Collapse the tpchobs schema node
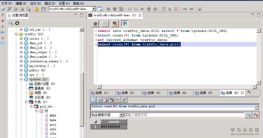263x138 pixels. click(x=21, y=79)
